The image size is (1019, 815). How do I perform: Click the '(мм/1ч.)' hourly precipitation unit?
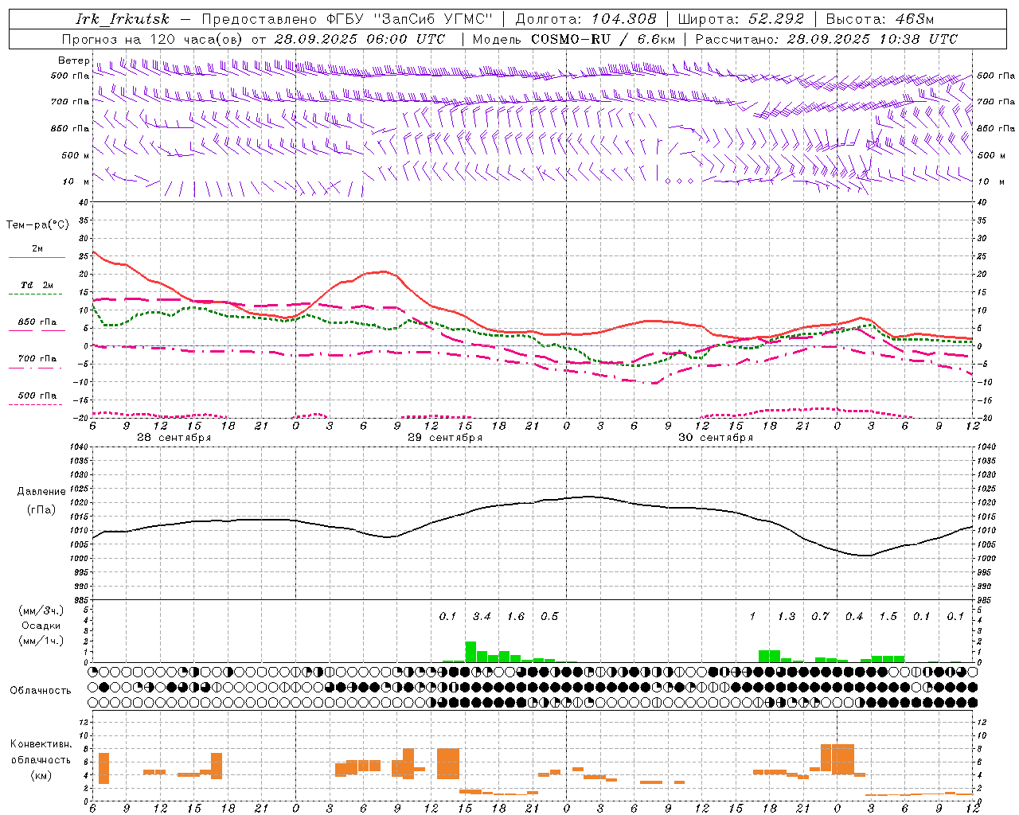[x=40, y=641]
